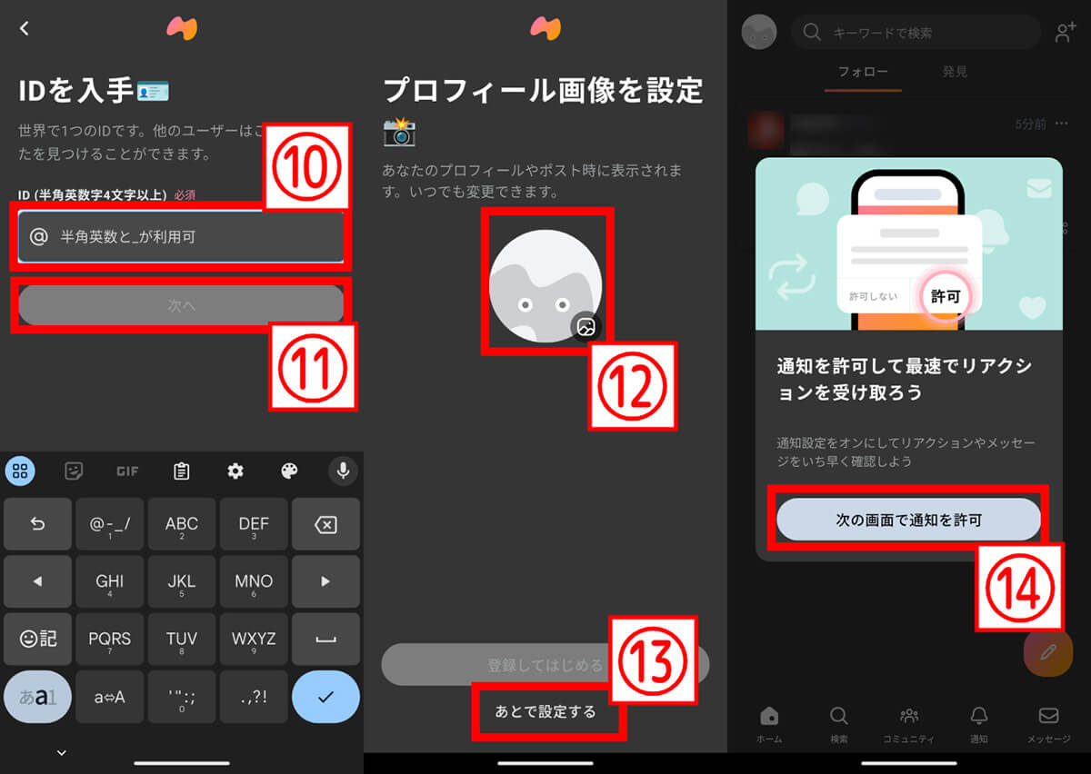Tap the back arrow on ID screen

tap(25, 28)
